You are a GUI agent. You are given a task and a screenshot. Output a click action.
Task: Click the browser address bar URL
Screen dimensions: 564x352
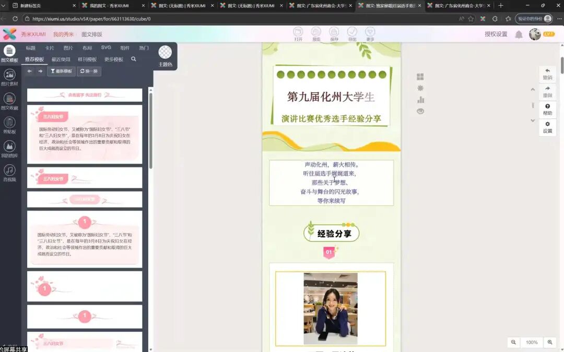pos(91,19)
